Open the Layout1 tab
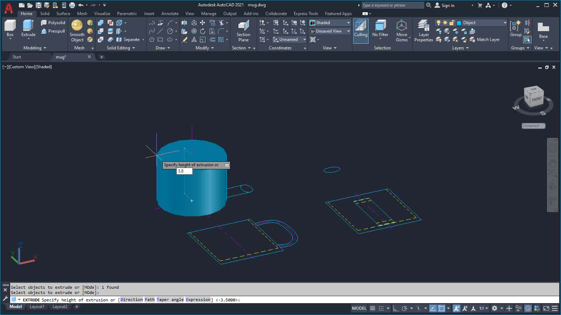561x315 pixels. (x=37, y=307)
